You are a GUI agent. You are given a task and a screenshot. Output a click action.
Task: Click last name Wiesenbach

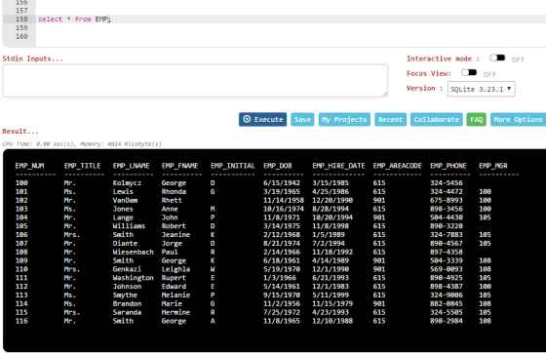tap(133, 252)
